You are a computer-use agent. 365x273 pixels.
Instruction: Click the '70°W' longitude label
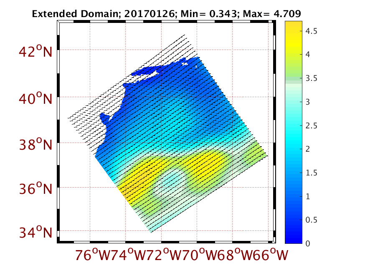(x=200, y=255)
